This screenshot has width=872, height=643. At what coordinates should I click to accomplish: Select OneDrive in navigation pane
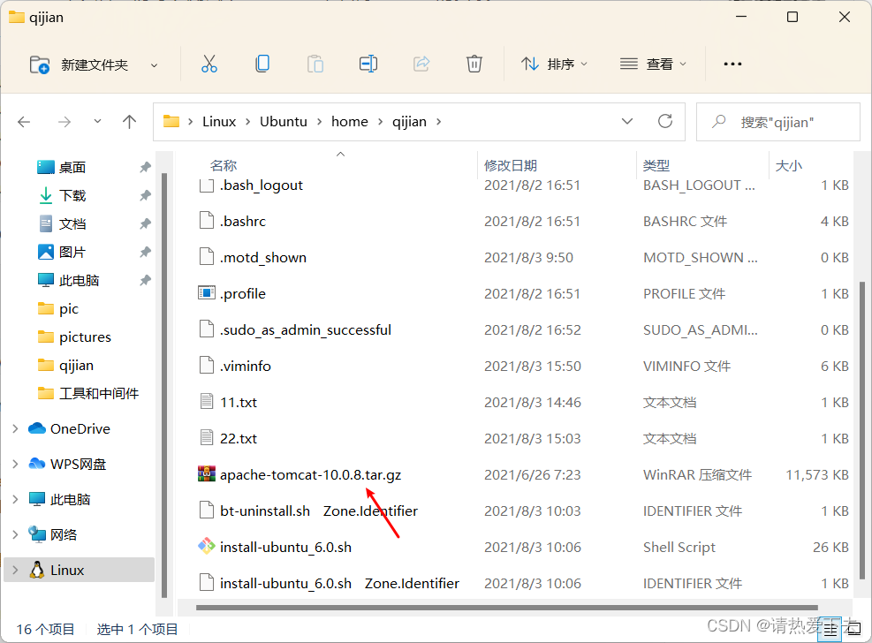pos(80,429)
